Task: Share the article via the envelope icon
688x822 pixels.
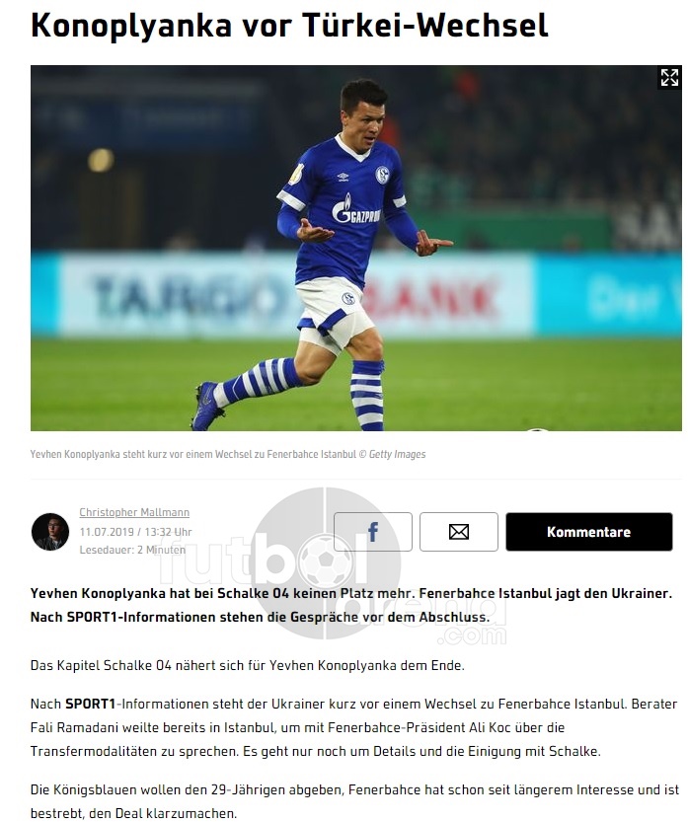Action: 459,532
